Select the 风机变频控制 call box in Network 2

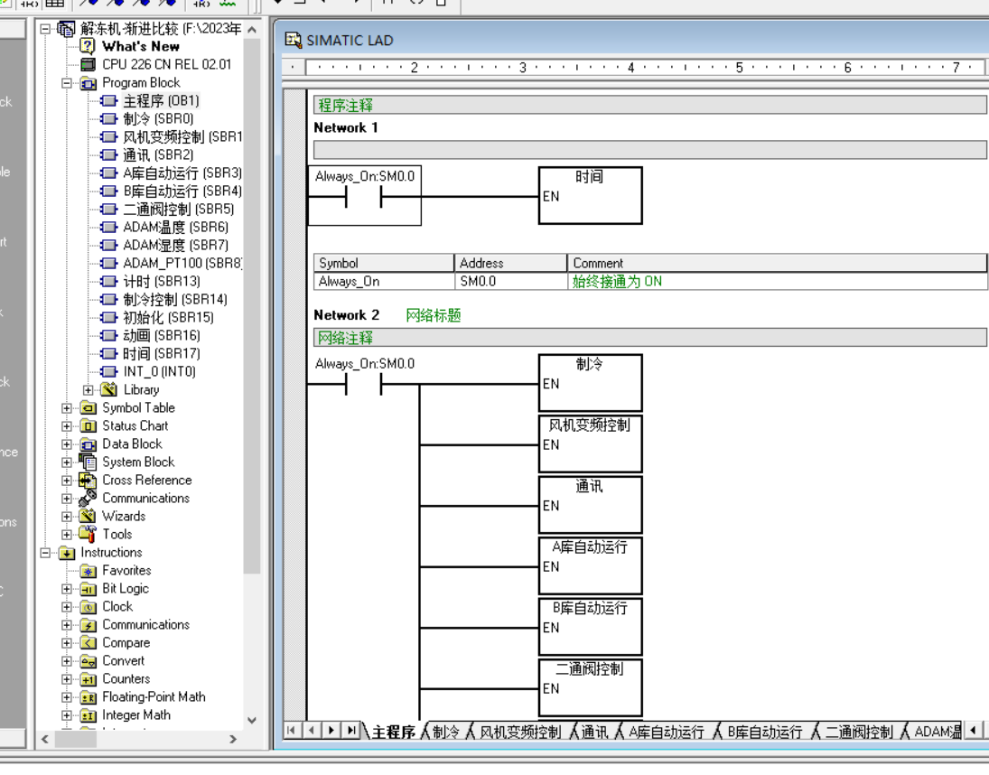point(591,444)
